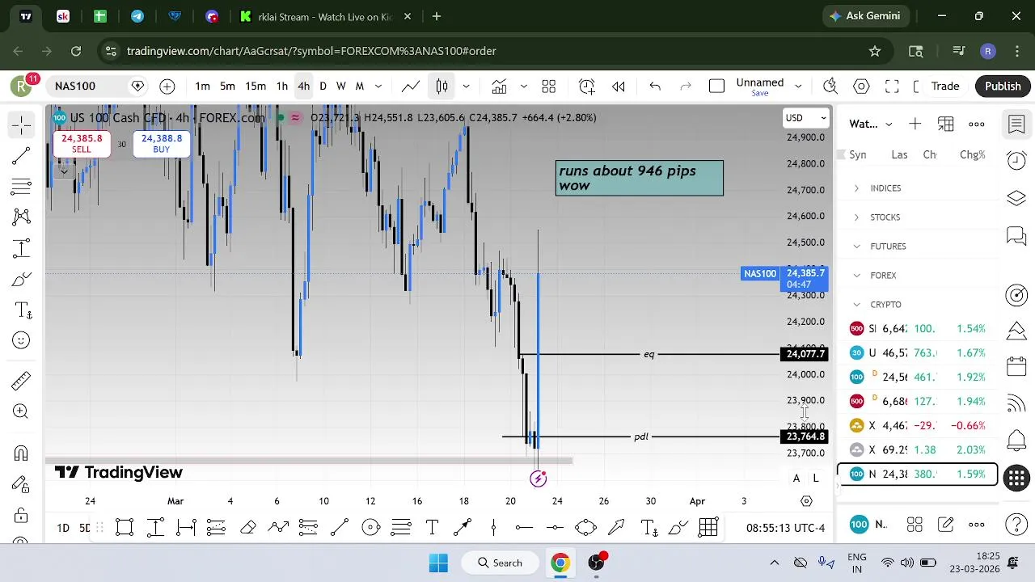Open the forecasting and measurement tools
The width and height of the screenshot is (1035, 582).
point(22,248)
